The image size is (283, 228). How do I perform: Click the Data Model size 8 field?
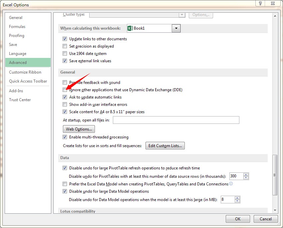point(228,199)
